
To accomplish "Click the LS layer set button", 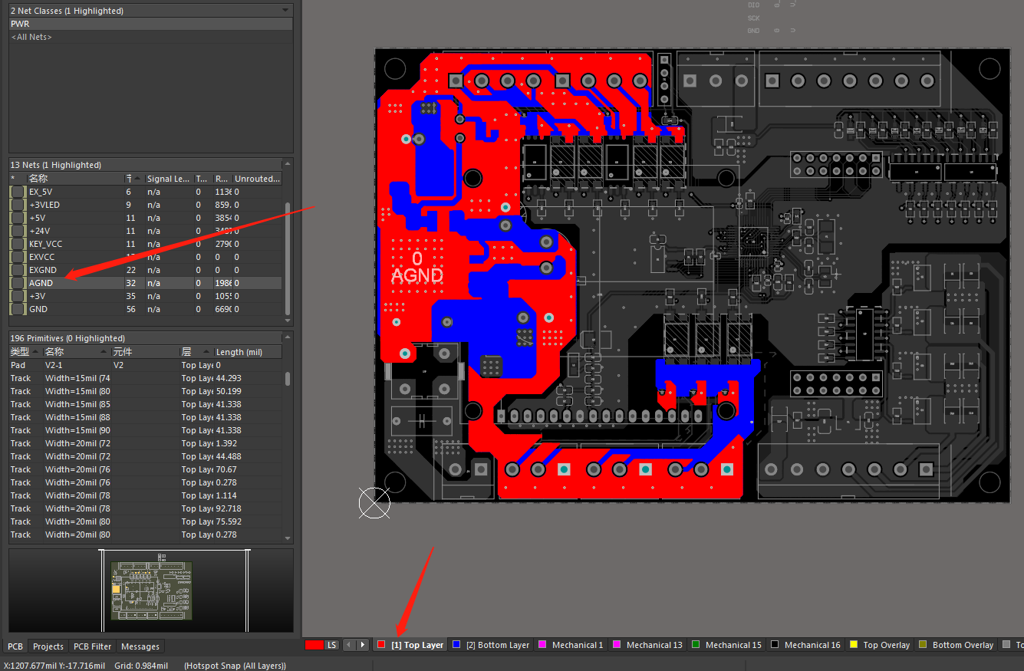I will tap(331, 645).
